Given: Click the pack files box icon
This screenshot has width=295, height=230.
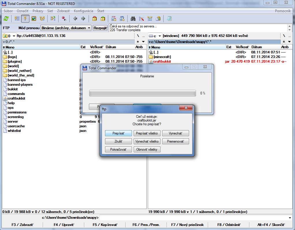Looking at the screenshot, I should click(94, 18).
